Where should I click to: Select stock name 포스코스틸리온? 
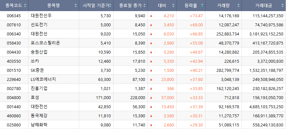click(45, 43)
